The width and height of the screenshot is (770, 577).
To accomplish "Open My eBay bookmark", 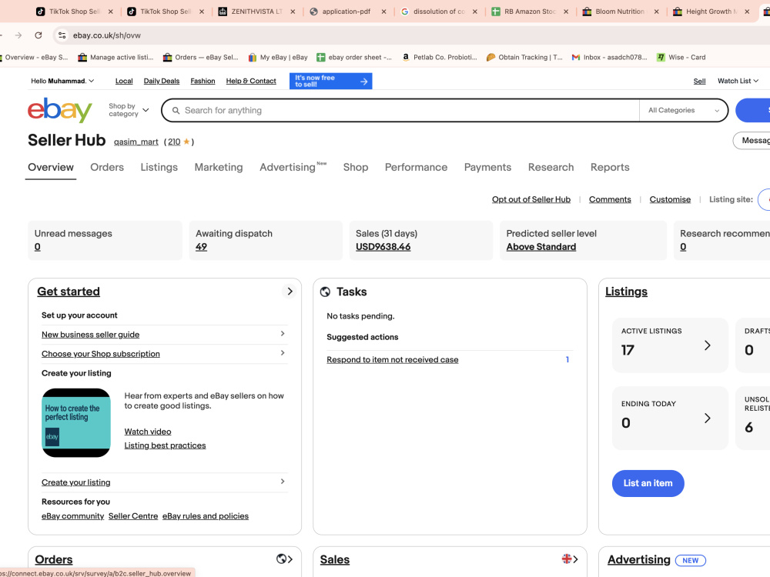I will [x=278, y=58].
